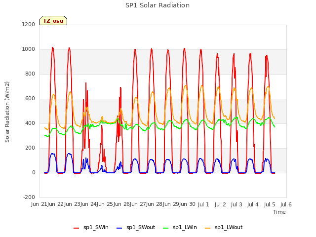316x237 pixels.
Task: Click the 400 y-axis tick label
Action: [x=30, y=123]
